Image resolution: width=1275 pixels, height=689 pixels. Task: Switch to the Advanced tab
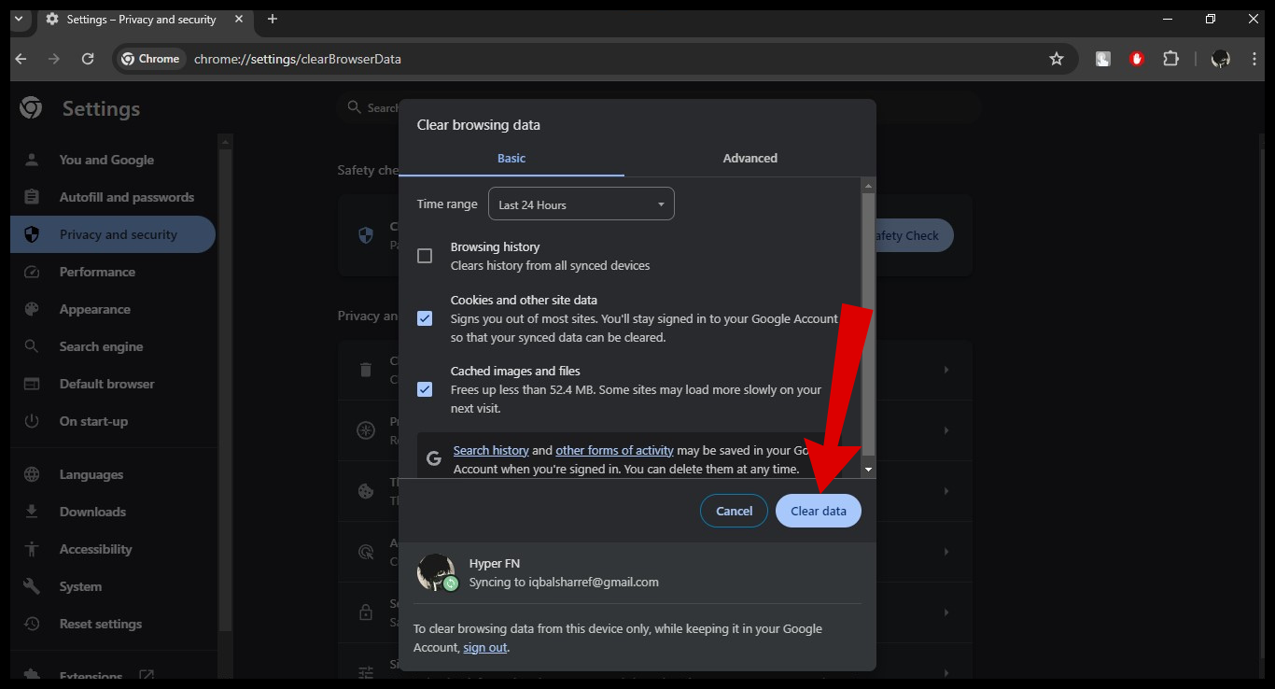pos(750,158)
